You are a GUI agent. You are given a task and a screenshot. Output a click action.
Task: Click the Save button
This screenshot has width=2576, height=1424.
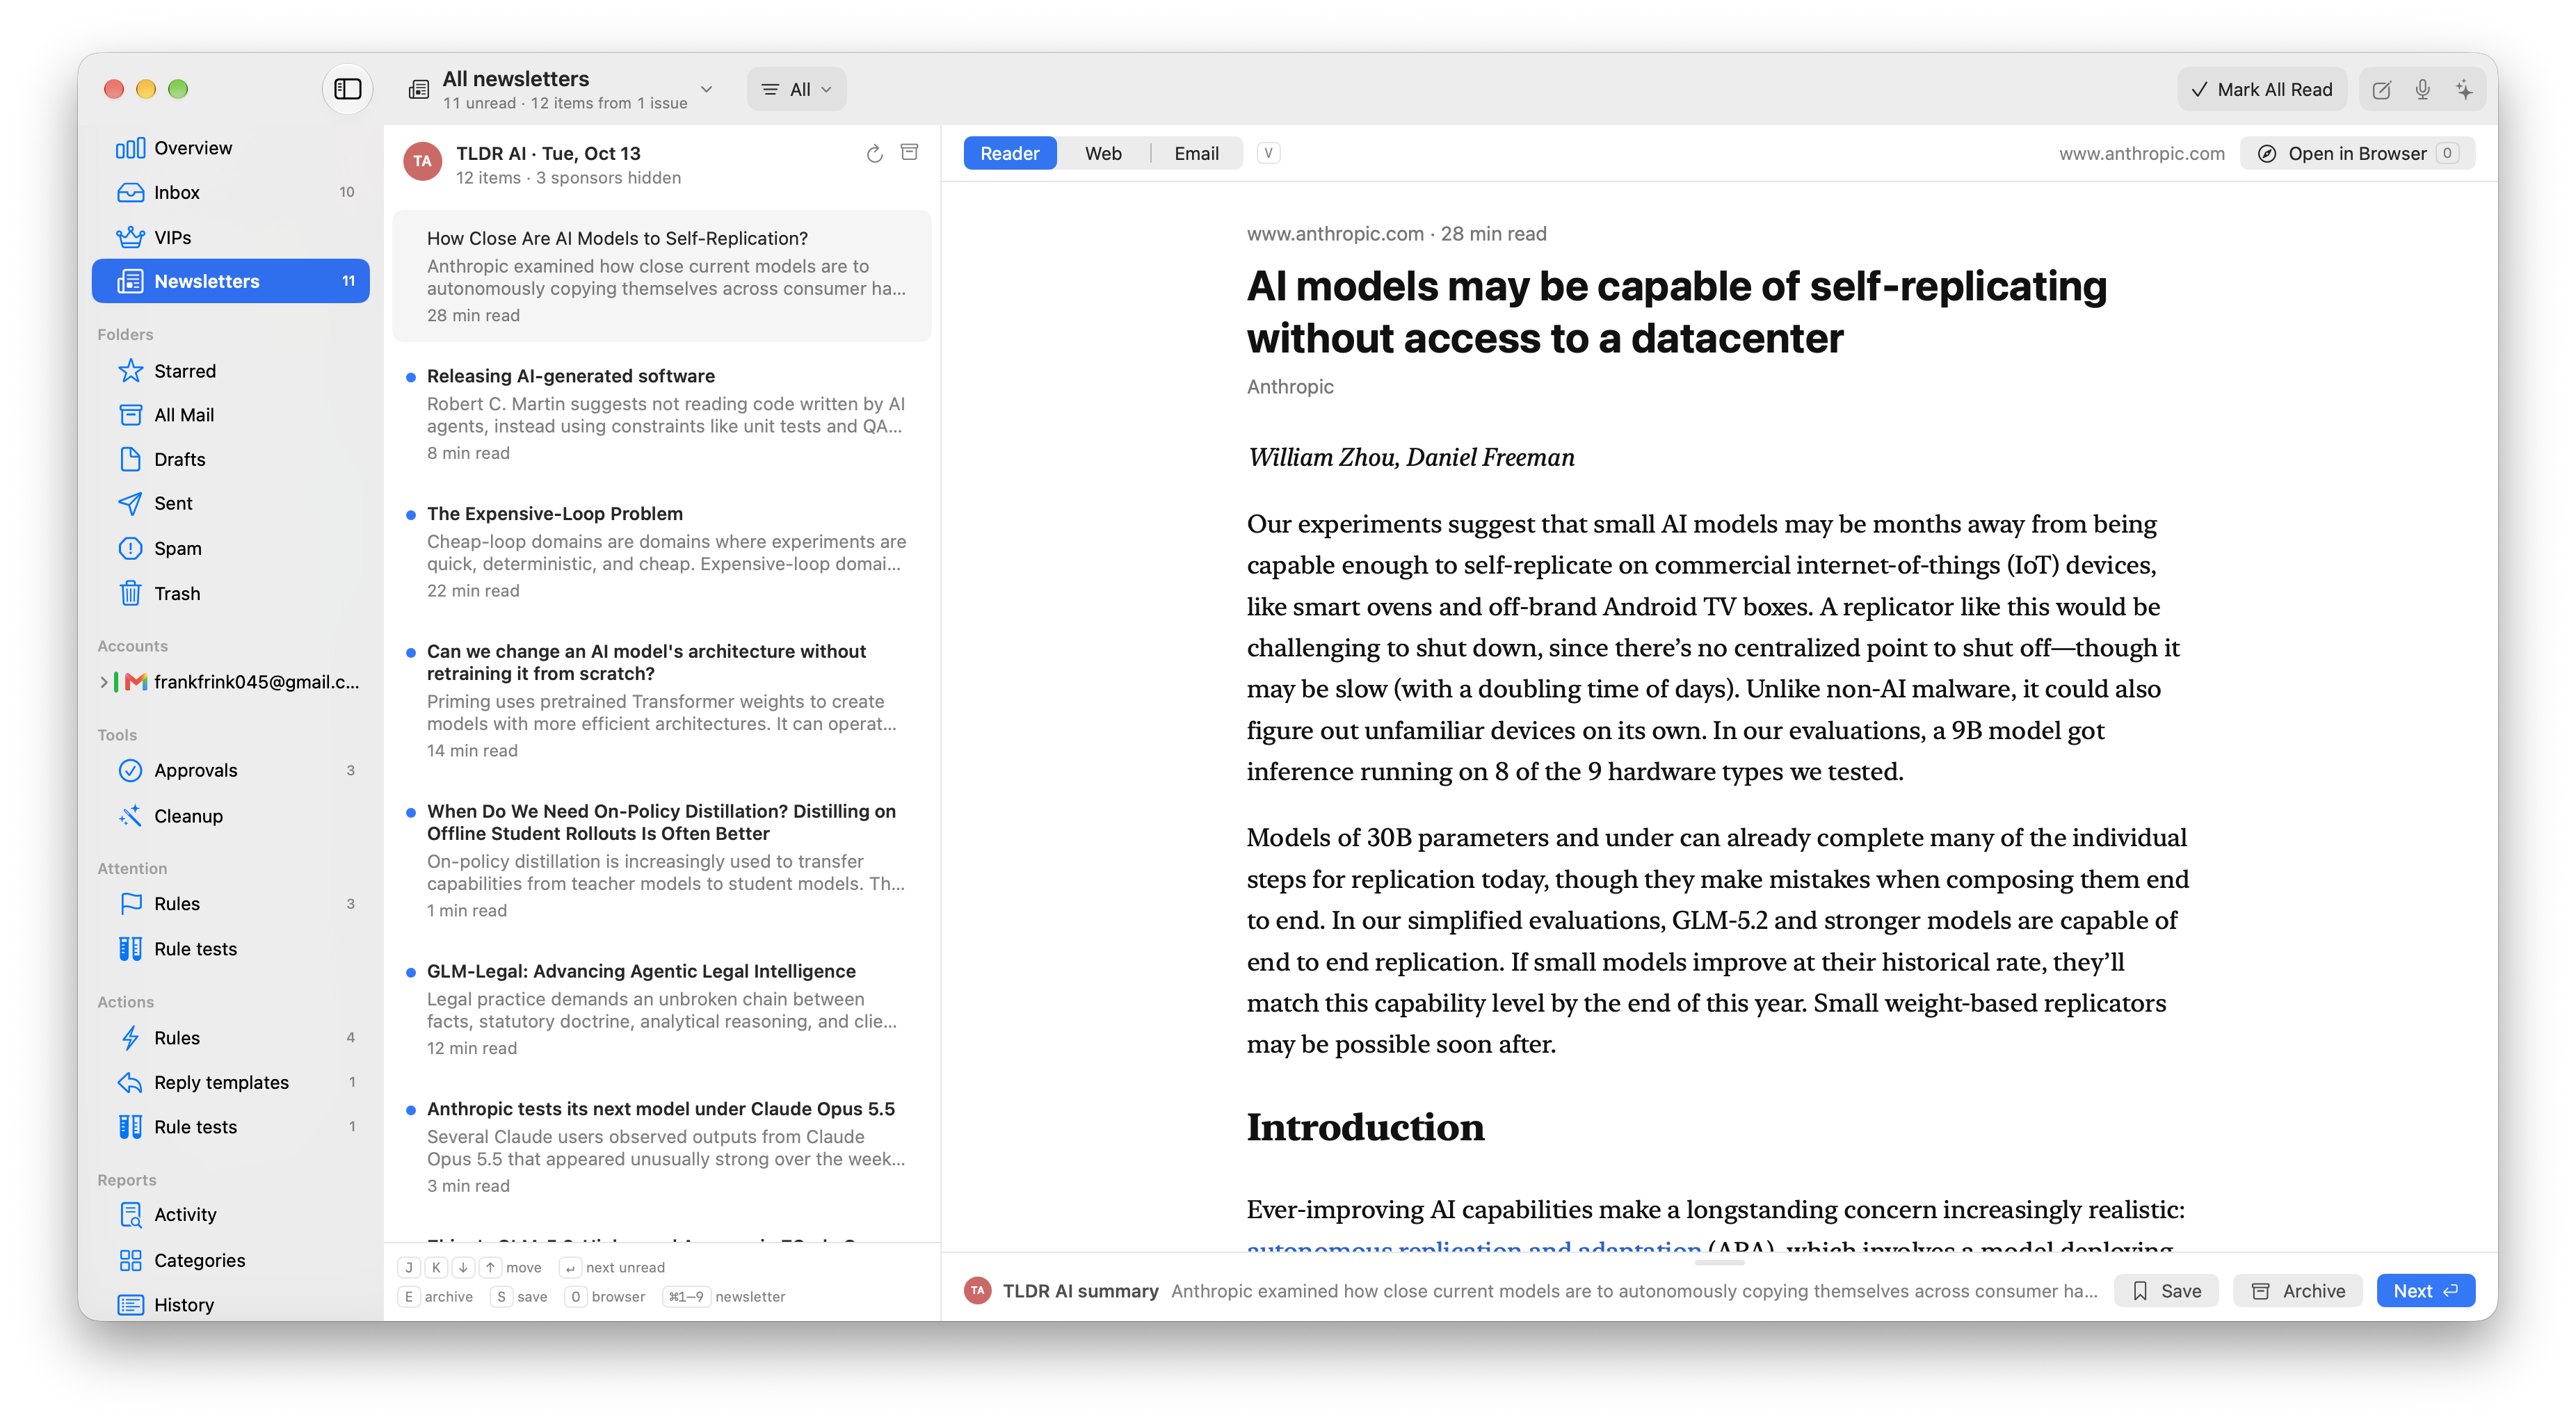click(2166, 1291)
